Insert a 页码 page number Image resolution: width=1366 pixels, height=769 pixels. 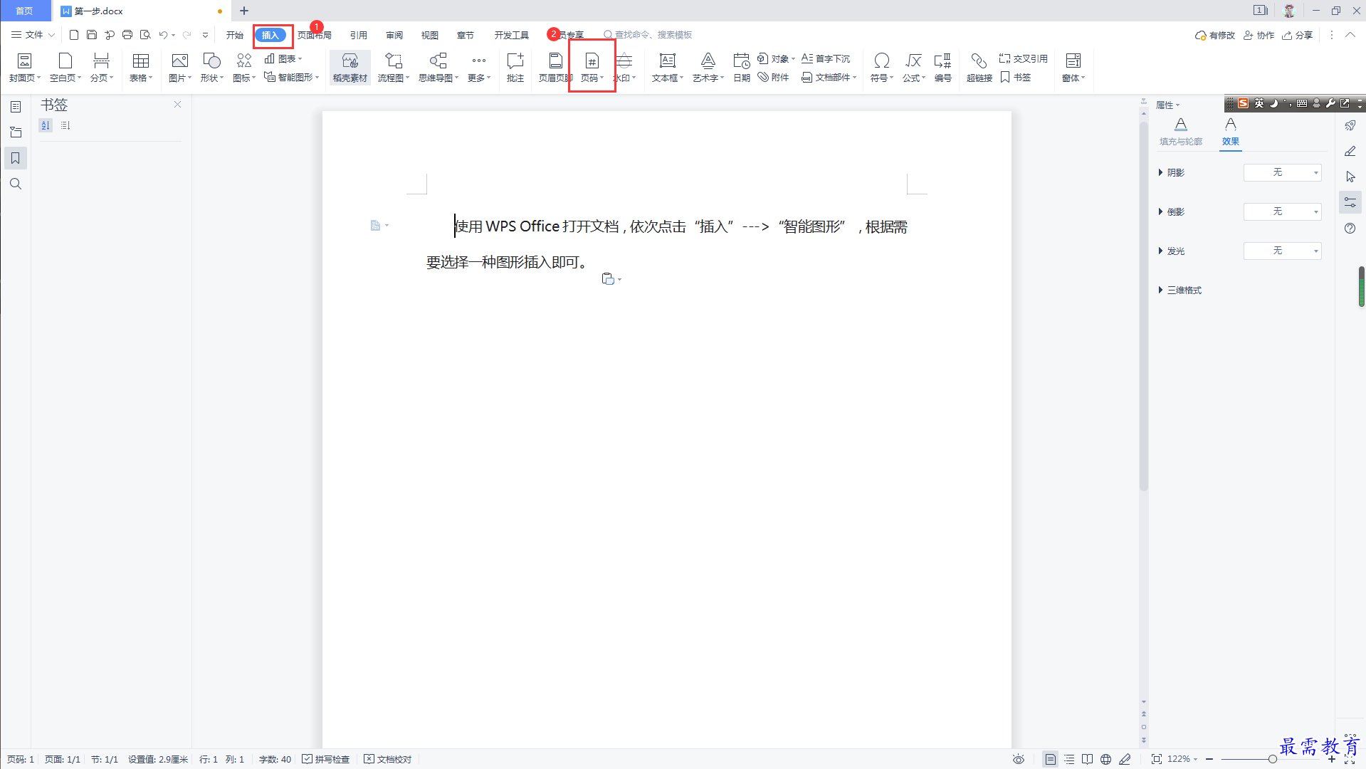592,68
